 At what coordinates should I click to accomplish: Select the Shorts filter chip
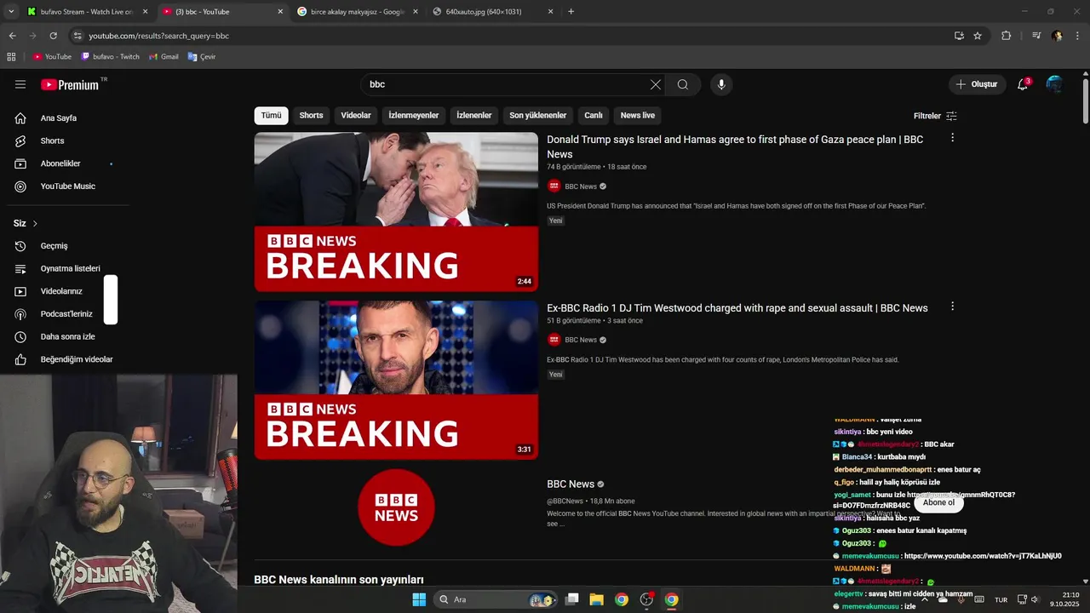pos(311,116)
